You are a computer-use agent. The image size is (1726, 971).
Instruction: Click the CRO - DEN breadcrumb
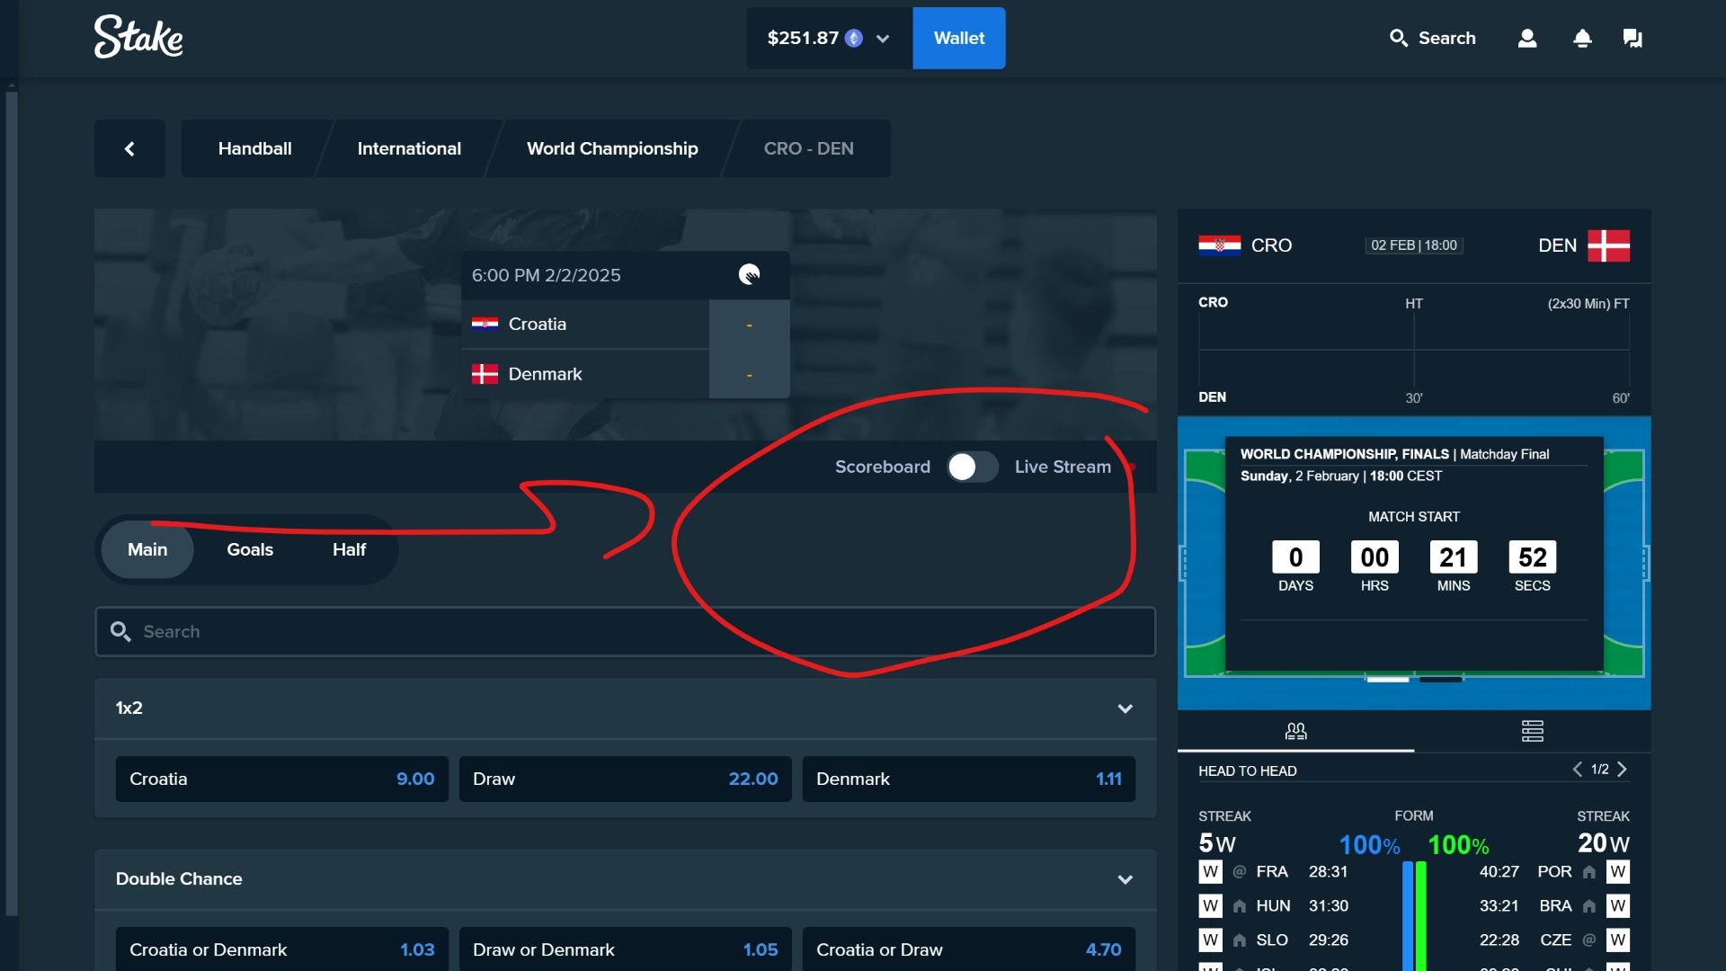[x=808, y=148]
